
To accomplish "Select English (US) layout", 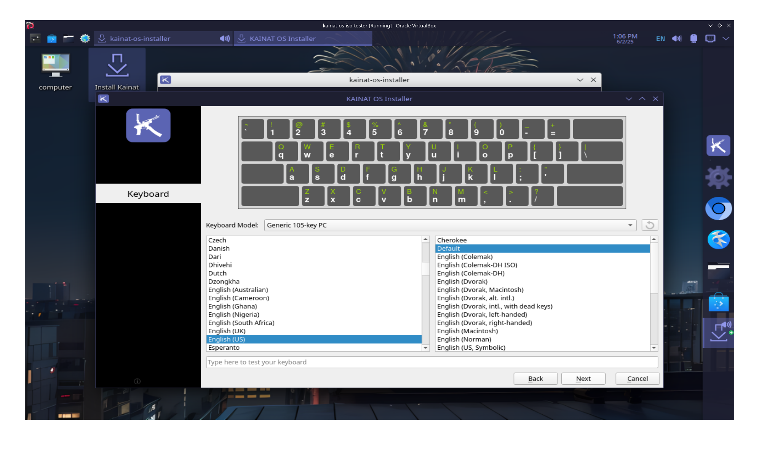I will (314, 339).
